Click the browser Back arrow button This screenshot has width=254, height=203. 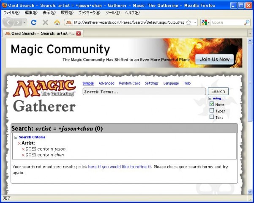(8, 22)
